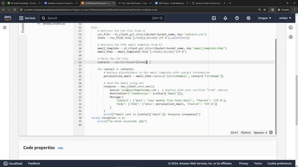Open the Privacy link
The width and height of the screenshot is (298, 167).
244,163
